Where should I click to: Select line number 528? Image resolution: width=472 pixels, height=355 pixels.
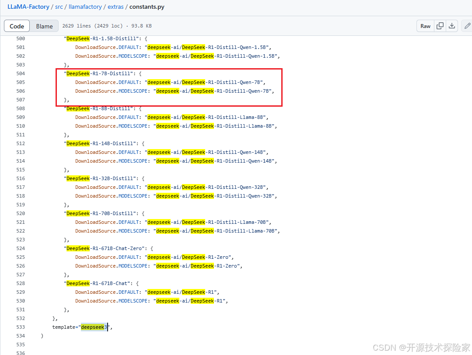tap(21, 283)
